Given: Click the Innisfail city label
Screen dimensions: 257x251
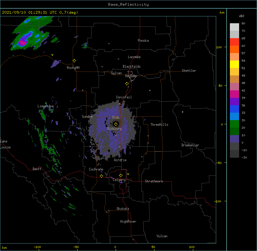Looking at the screenshot, I should pos(124,97).
